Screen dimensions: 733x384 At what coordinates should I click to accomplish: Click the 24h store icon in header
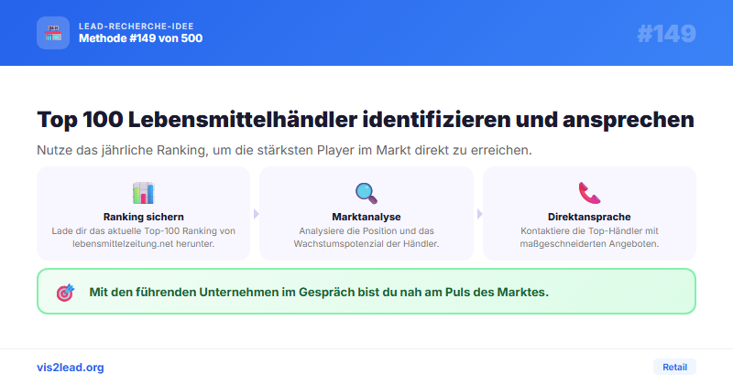coord(53,33)
